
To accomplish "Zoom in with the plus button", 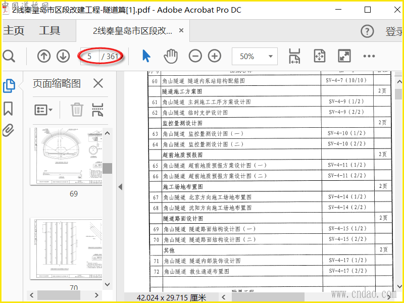I will (215, 56).
